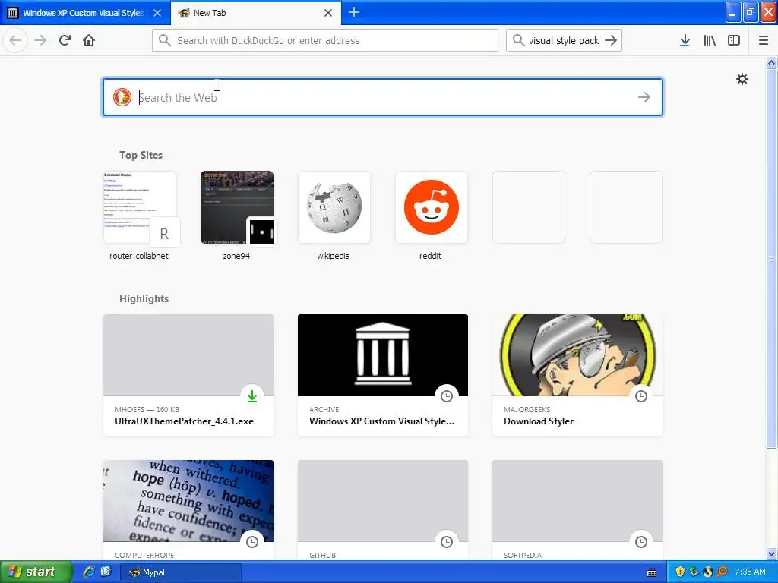Submit the toolbar search with arrow

point(611,40)
